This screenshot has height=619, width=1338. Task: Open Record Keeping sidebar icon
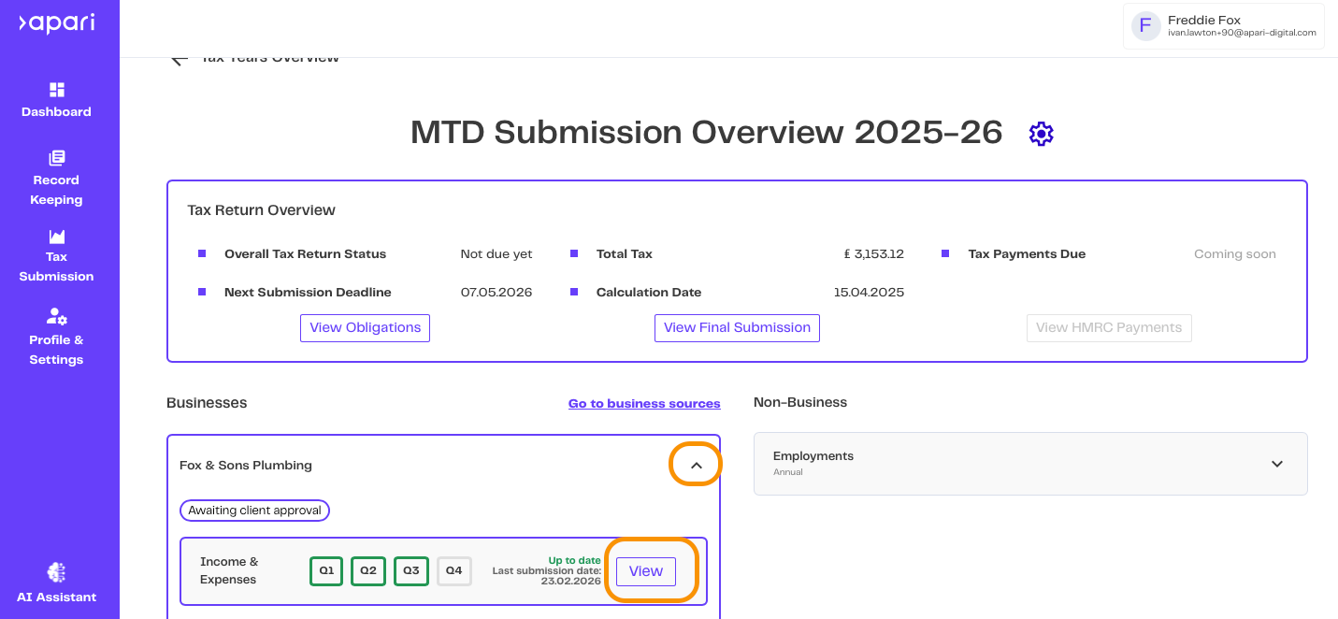point(57,158)
